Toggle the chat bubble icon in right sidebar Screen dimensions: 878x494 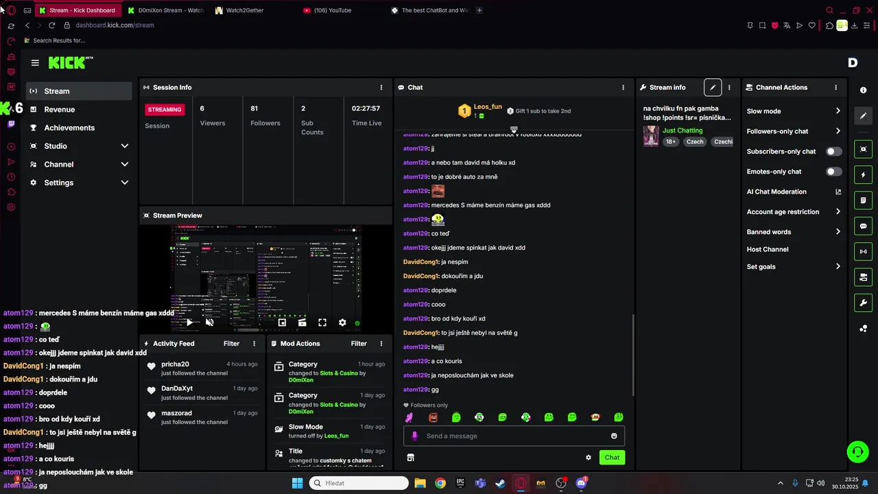(x=863, y=226)
